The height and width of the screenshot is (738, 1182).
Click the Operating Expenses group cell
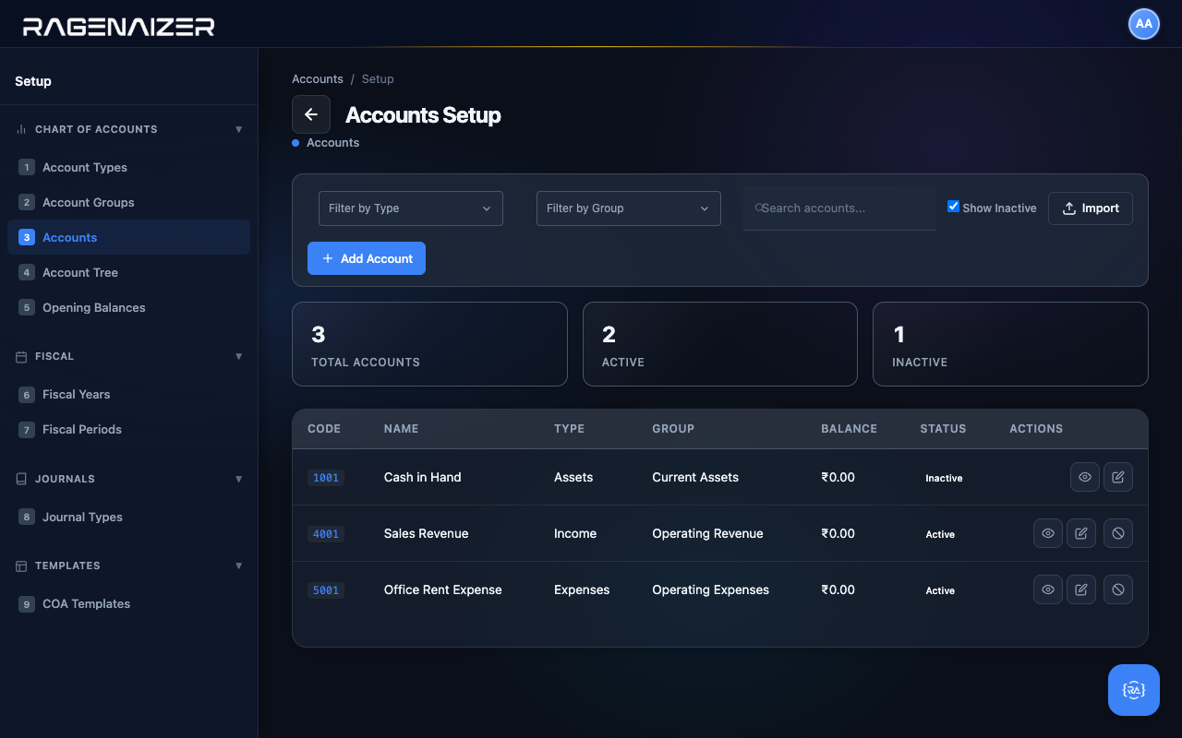tap(710, 589)
